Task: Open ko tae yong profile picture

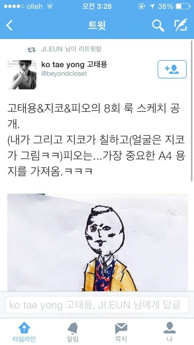Action: 22,75
